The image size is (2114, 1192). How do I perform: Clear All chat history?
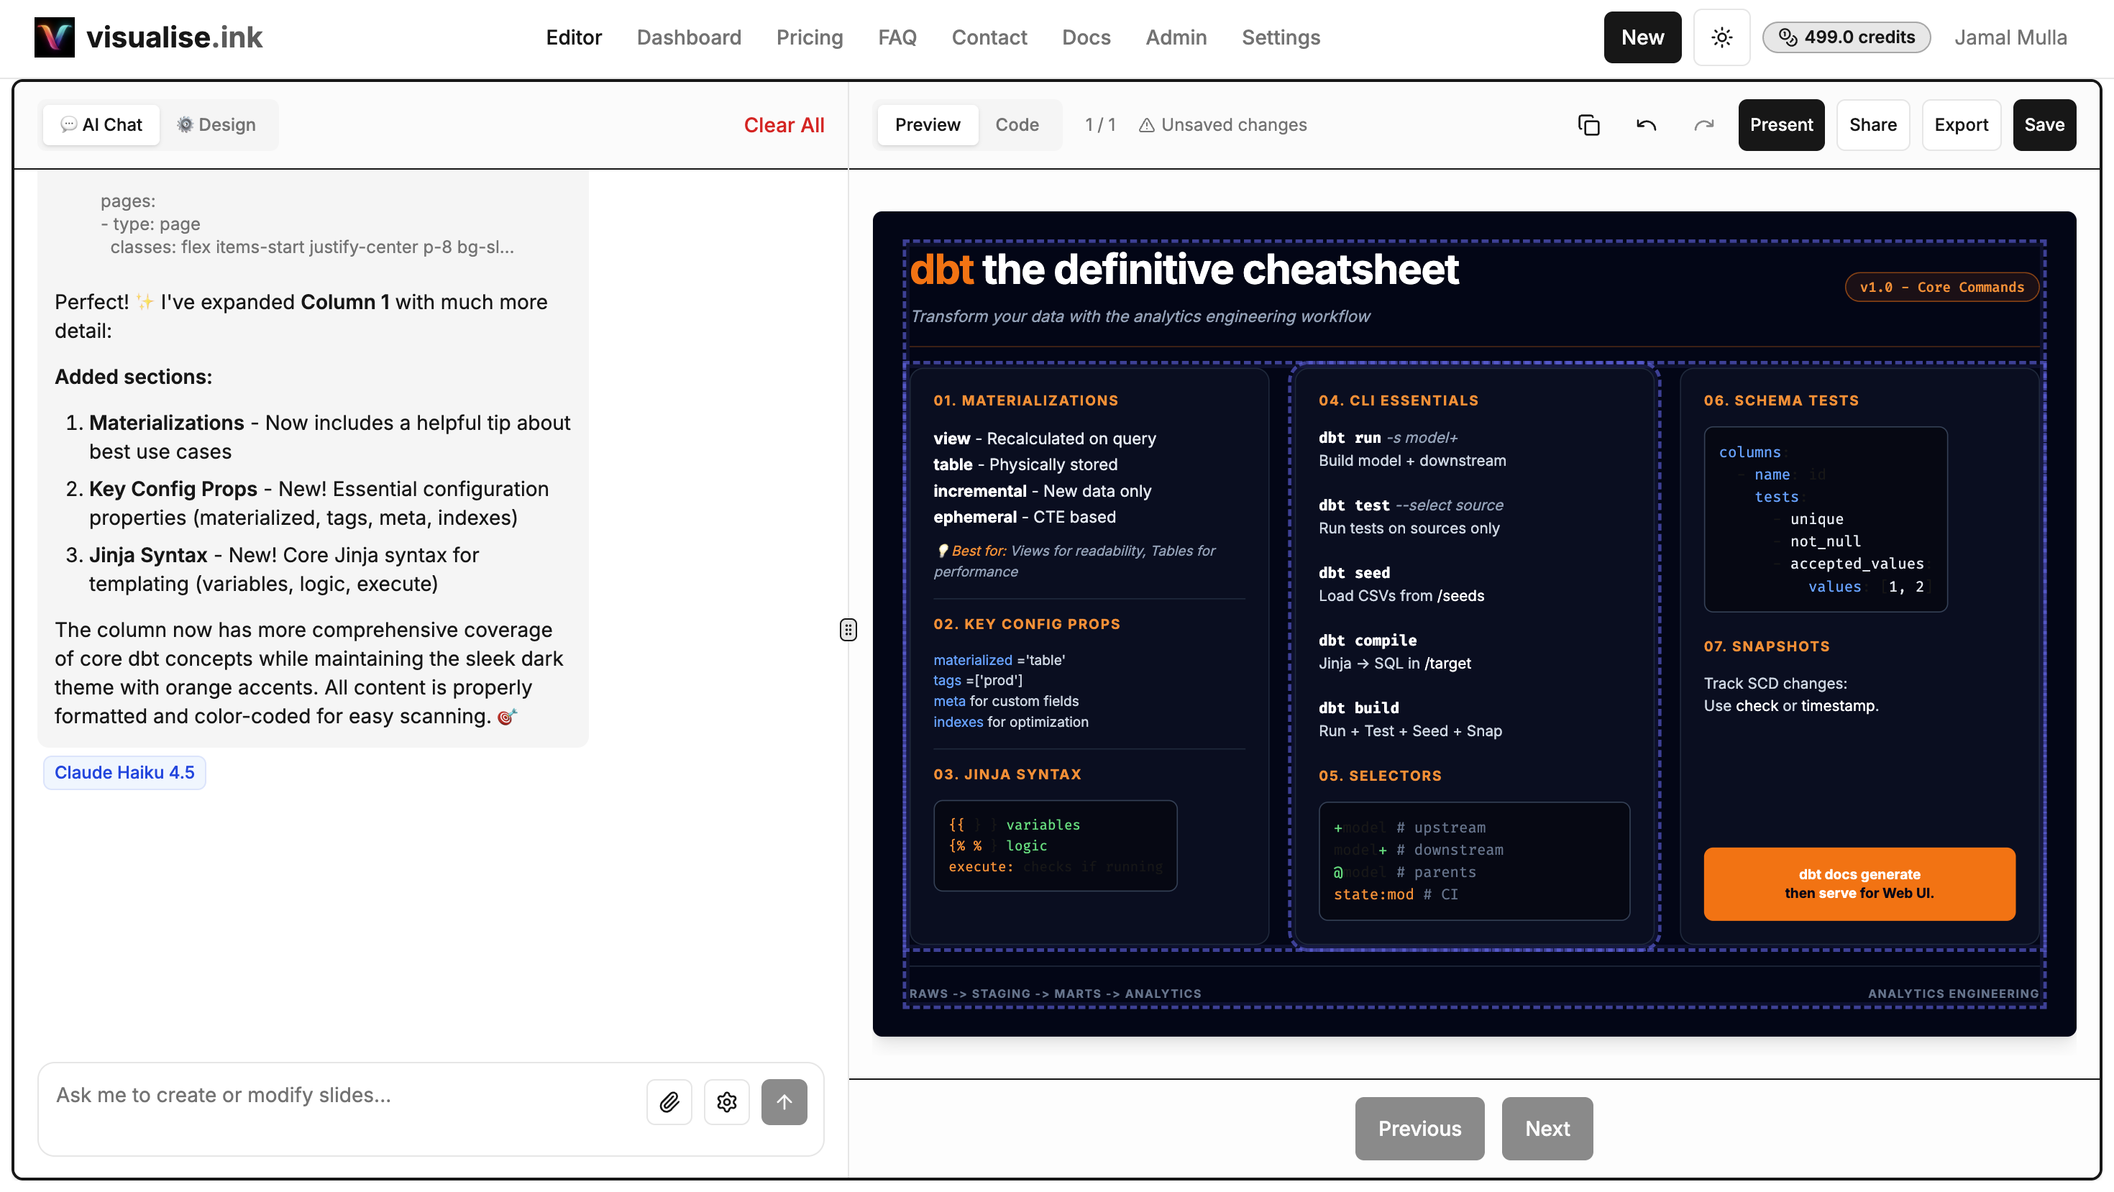tap(784, 124)
